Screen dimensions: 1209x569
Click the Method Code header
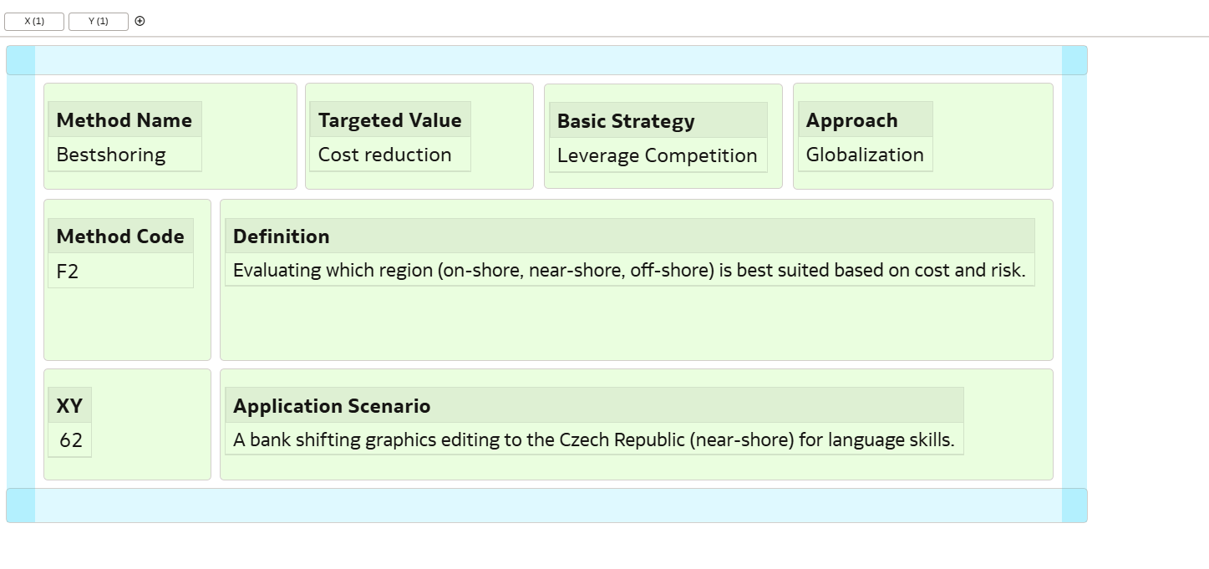pyautogui.click(x=120, y=236)
